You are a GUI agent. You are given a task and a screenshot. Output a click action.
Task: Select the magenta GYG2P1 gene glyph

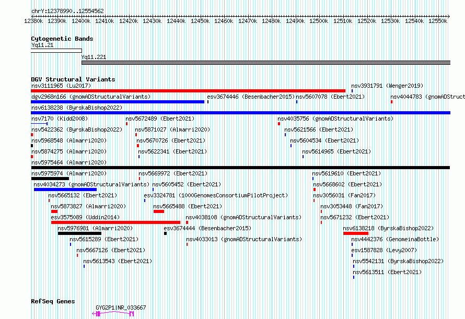tap(113, 313)
